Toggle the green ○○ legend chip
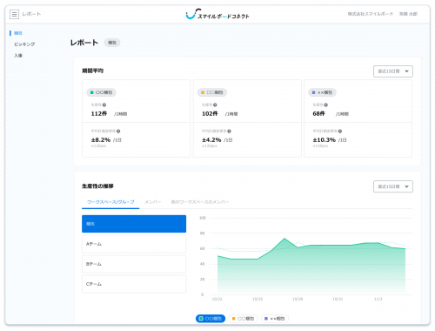Screen dimensions: 435x331 click(211, 319)
